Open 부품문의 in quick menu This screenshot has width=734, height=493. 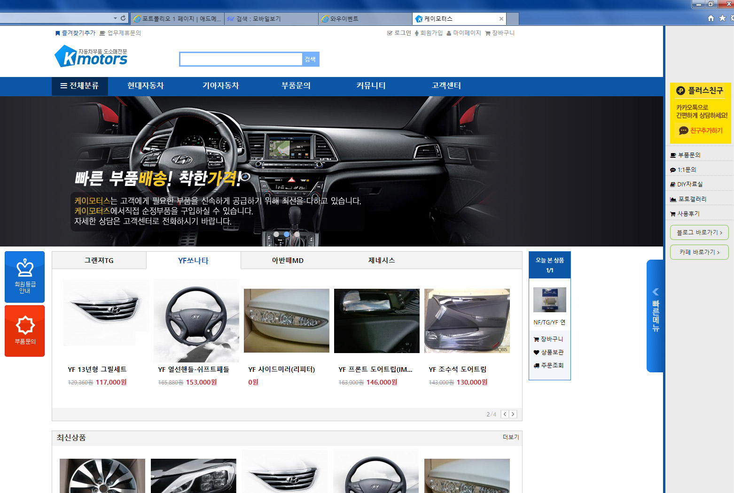pyautogui.click(x=685, y=155)
